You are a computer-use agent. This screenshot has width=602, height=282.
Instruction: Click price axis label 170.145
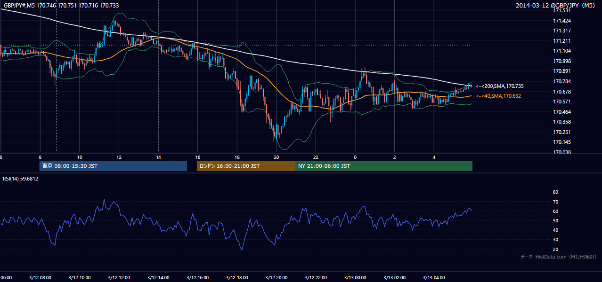pos(561,142)
